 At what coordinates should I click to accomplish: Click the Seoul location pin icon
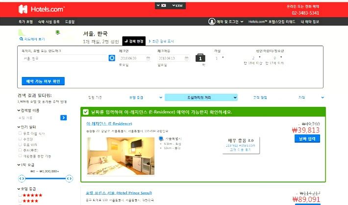(x=161, y=139)
